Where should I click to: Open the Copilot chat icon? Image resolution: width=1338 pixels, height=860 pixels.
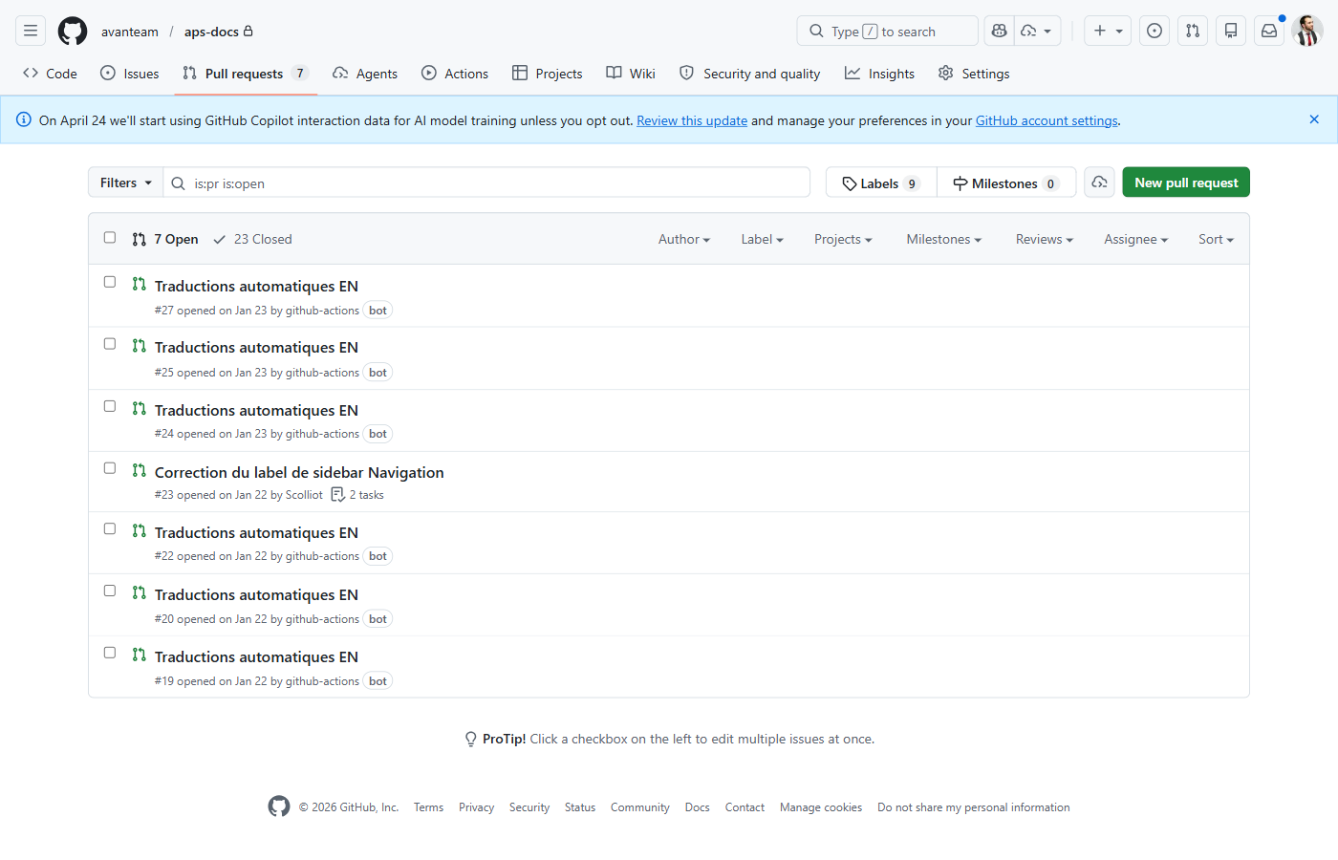pos(999,31)
